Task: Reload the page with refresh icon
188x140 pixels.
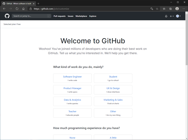Action: click(x=17, y=9)
